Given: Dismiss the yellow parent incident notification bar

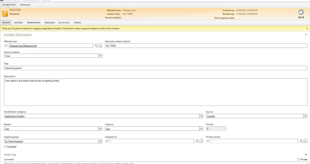Looking at the screenshot, I should point(307,29).
